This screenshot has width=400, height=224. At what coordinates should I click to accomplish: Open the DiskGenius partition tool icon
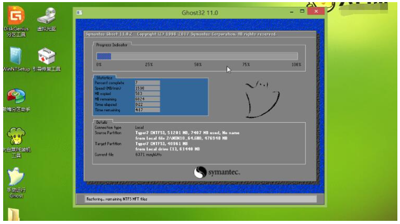click(16, 16)
